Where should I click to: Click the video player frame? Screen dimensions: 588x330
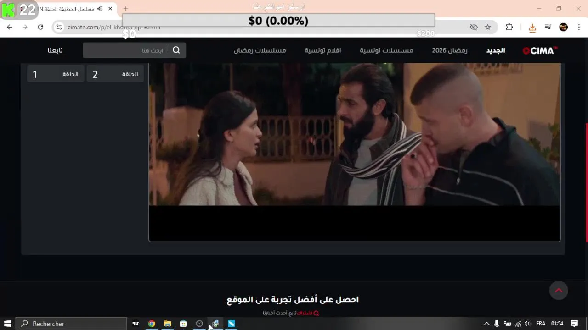click(x=354, y=152)
